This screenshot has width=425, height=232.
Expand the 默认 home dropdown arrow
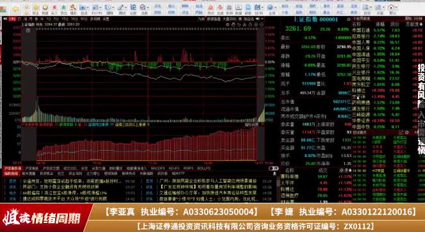(x=396, y=8)
